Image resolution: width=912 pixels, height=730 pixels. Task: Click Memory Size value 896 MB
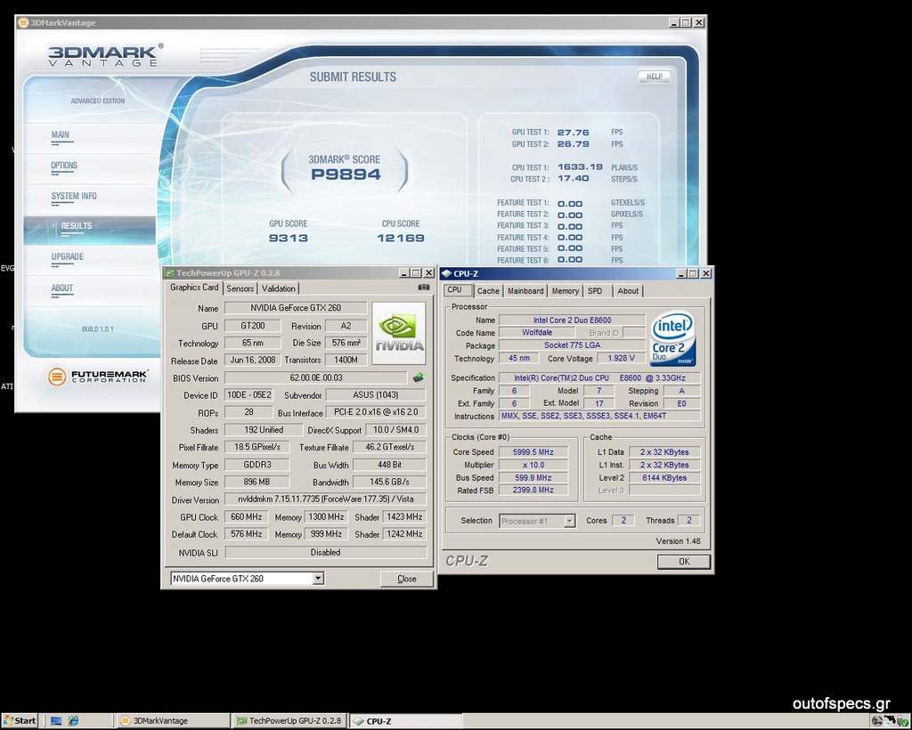(x=256, y=482)
